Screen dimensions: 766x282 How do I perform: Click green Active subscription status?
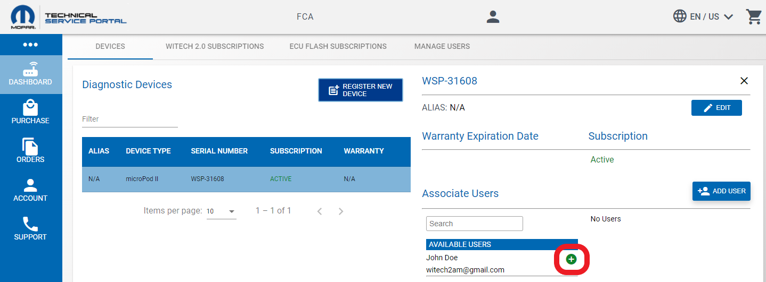tap(602, 159)
